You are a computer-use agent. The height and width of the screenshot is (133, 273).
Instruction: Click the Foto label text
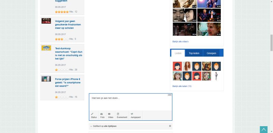(102, 117)
